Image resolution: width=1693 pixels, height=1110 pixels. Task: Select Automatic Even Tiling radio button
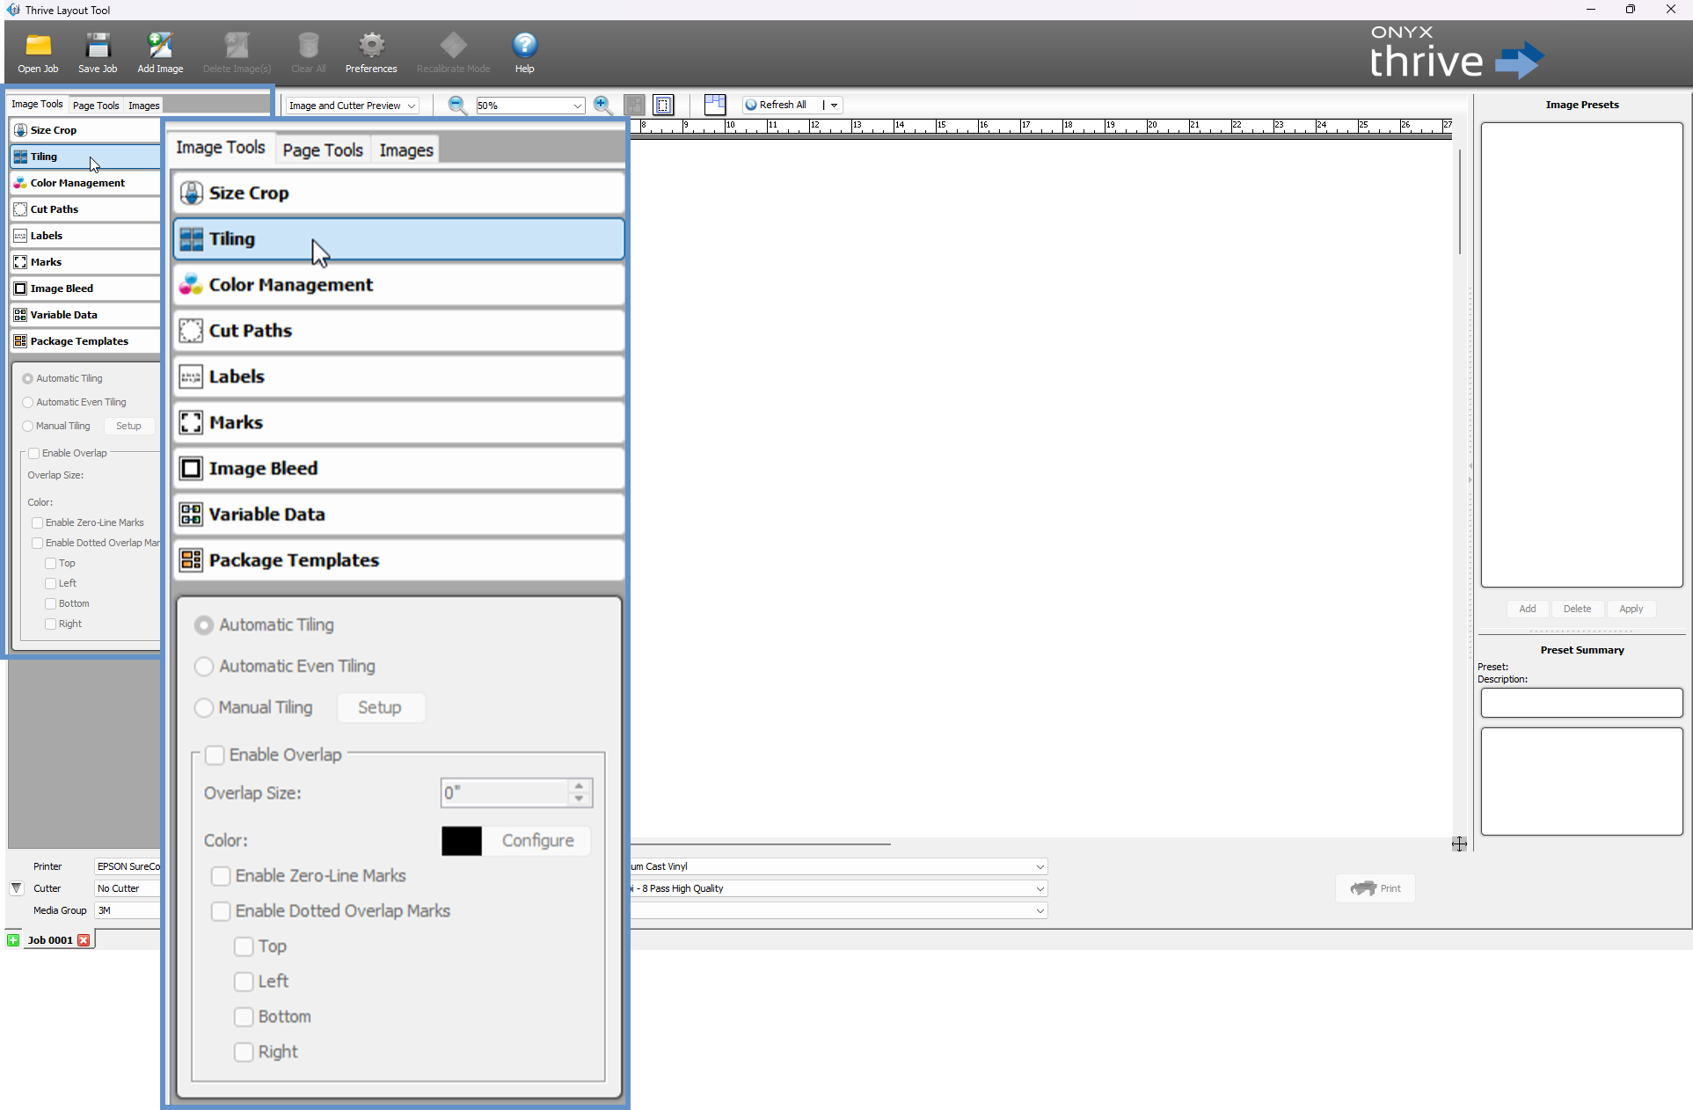point(204,667)
